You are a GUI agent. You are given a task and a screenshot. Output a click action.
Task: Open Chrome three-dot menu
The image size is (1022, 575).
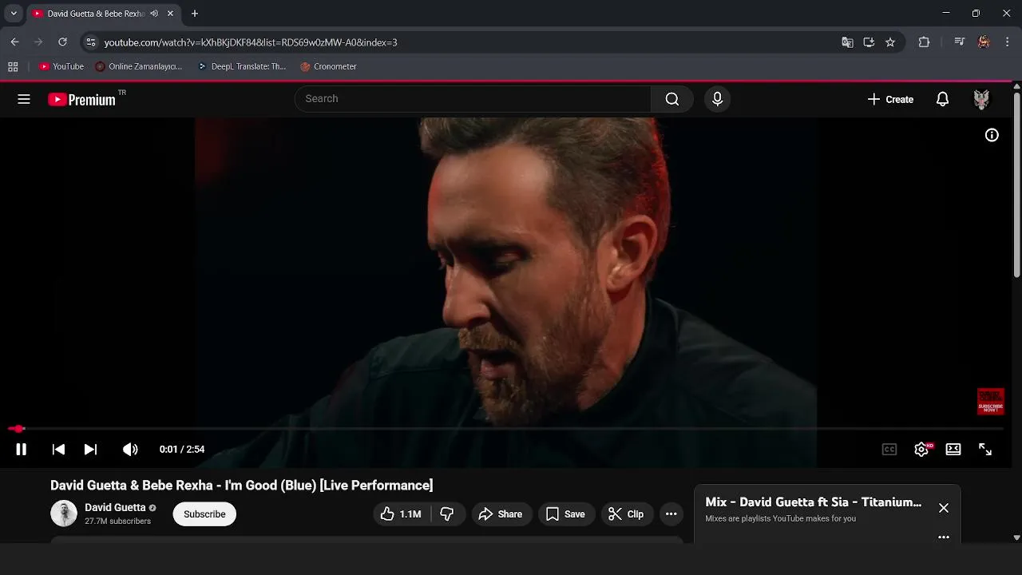coord(1008,42)
